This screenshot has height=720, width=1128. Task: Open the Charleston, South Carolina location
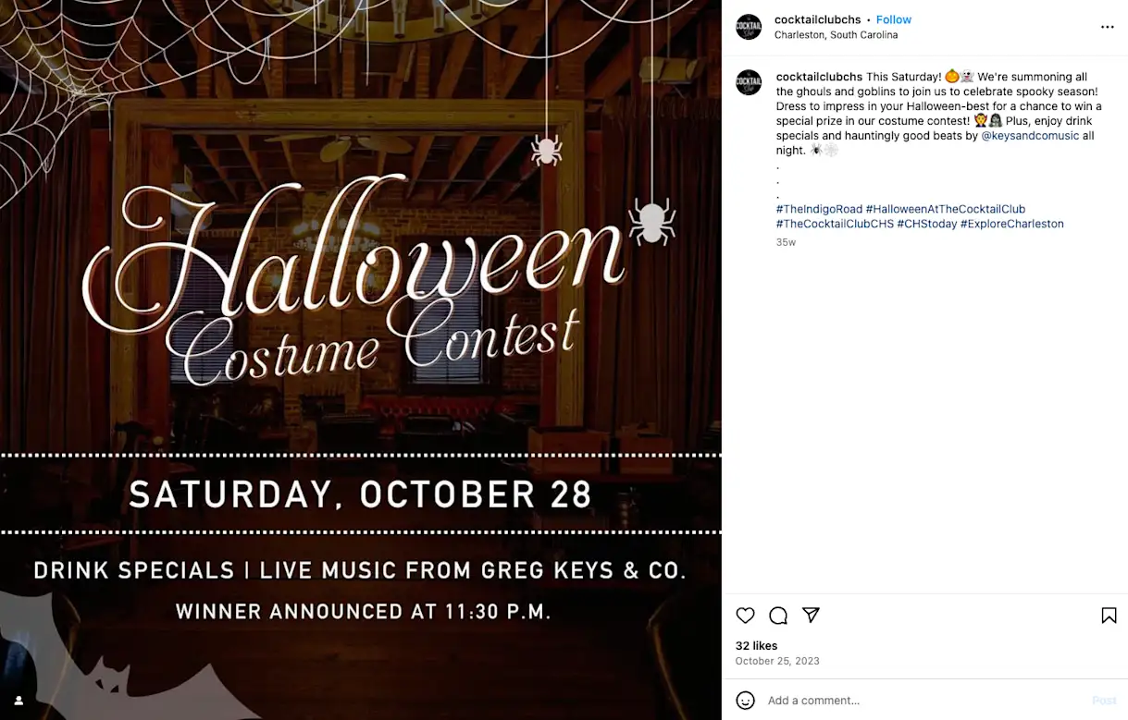(x=836, y=35)
